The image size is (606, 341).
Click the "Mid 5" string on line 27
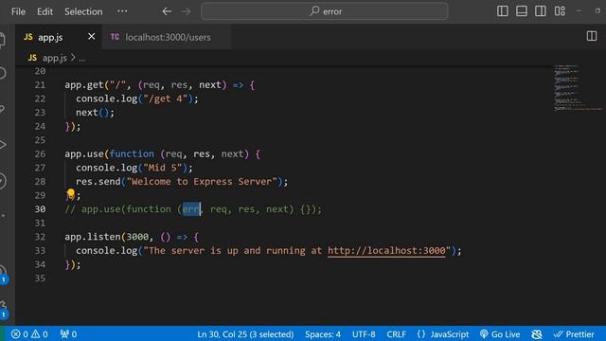(162, 168)
